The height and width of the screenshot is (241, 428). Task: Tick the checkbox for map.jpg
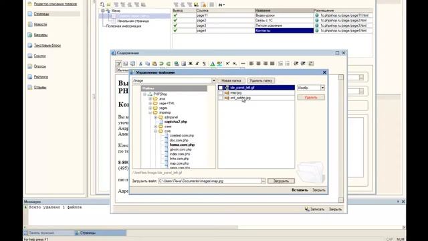tap(221, 93)
